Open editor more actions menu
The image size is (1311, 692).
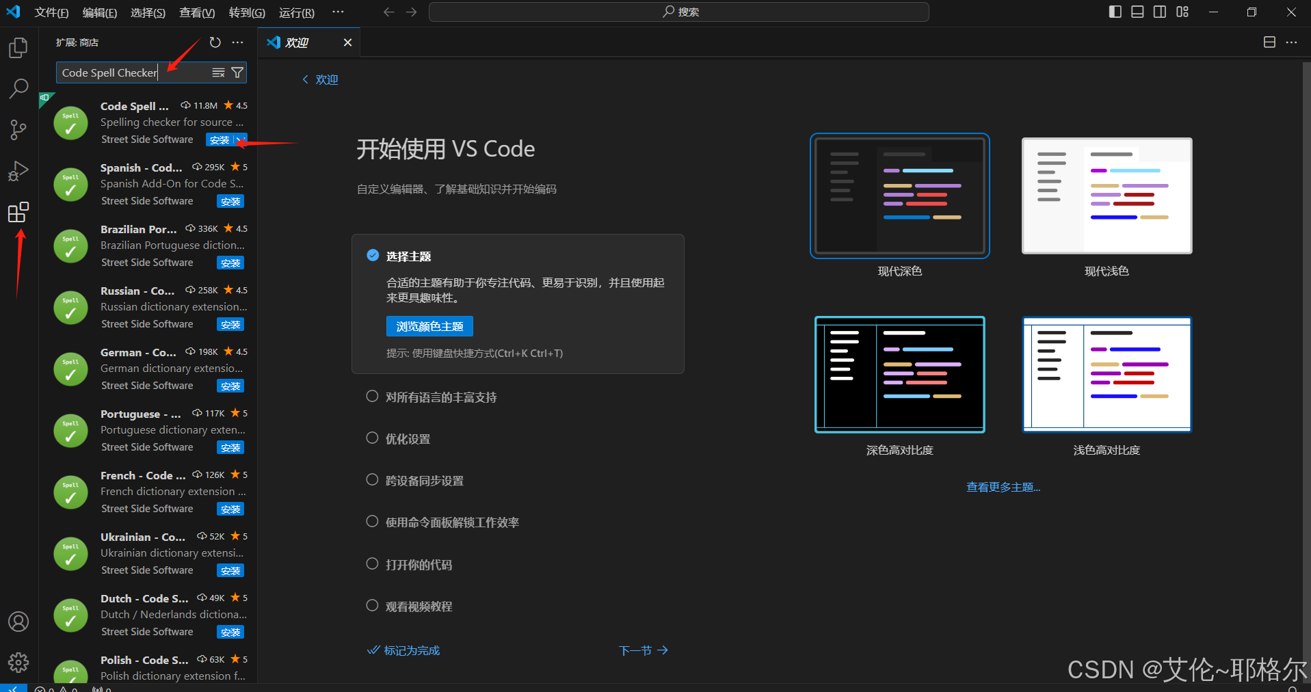[x=1291, y=42]
